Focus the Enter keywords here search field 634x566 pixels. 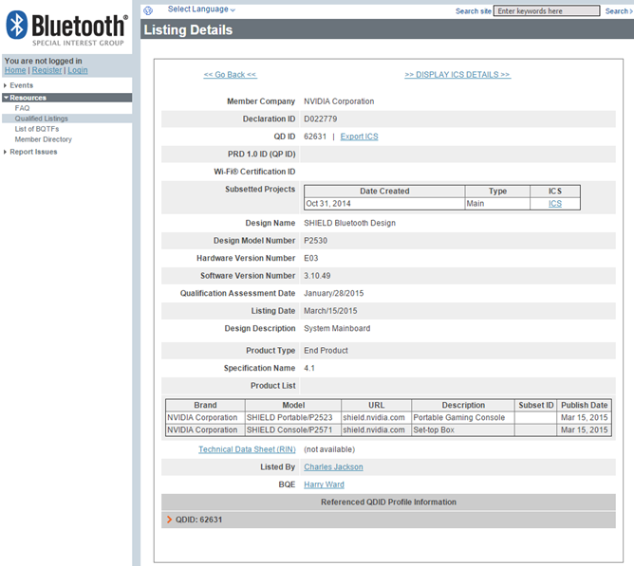click(x=547, y=11)
